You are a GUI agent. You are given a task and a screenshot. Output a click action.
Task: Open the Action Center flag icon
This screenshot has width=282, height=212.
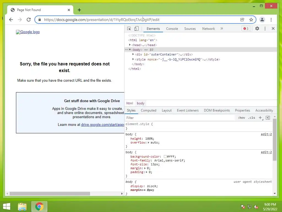[x=243, y=207]
